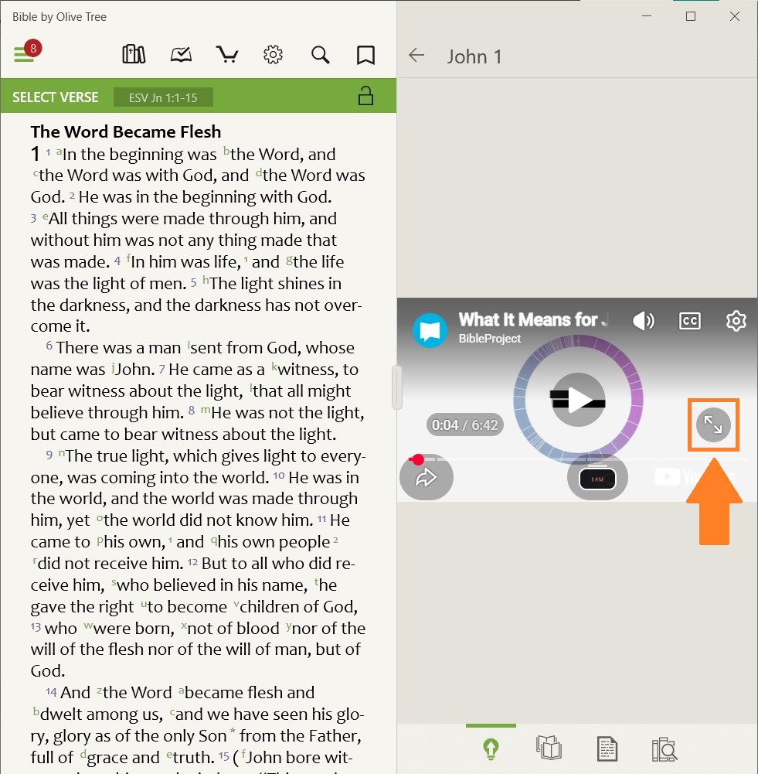Open the hamburger menu with notification badge
Viewport: 758px width, 774px height.
pyautogui.click(x=26, y=51)
